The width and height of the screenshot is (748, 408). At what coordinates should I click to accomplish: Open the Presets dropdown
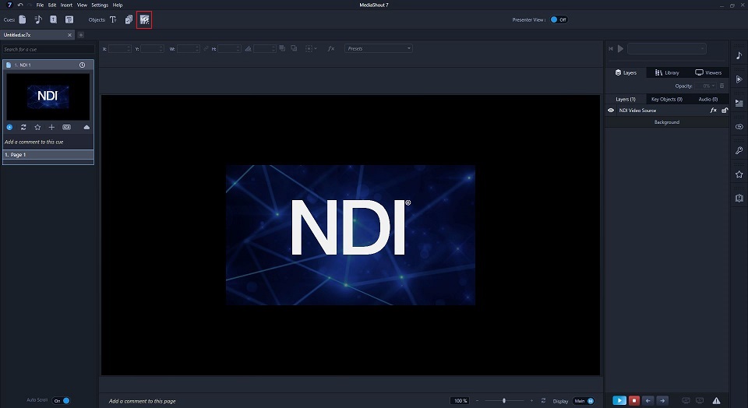pos(379,48)
